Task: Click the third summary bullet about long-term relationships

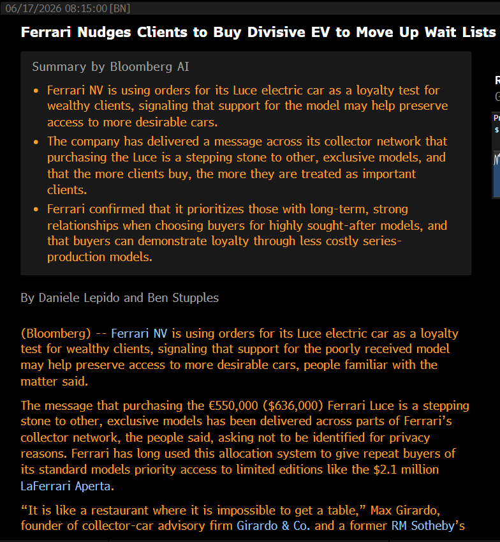Action: click(247, 233)
